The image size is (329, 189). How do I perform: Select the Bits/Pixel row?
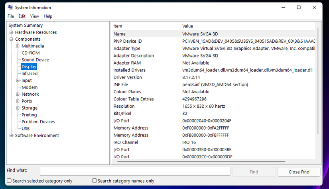214,114
